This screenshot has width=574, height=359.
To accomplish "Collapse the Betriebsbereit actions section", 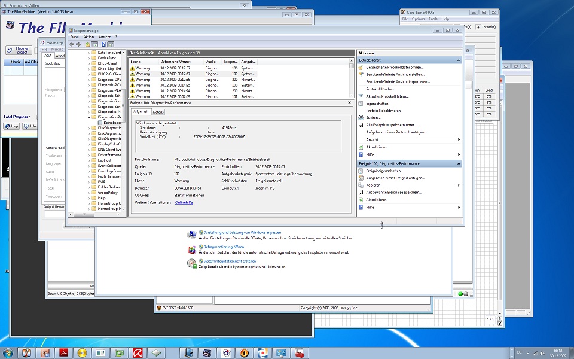I will [x=459, y=60].
